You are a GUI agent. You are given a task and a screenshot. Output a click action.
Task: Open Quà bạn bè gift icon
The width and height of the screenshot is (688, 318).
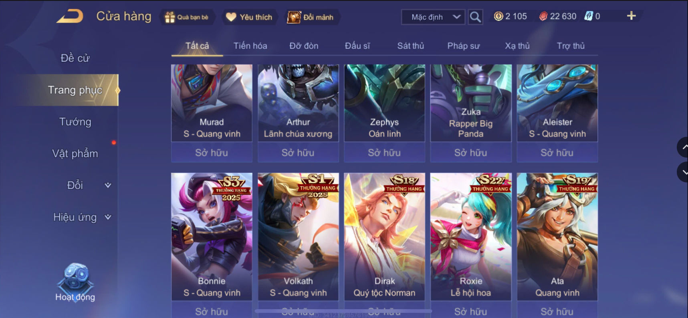tap(169, 17)
